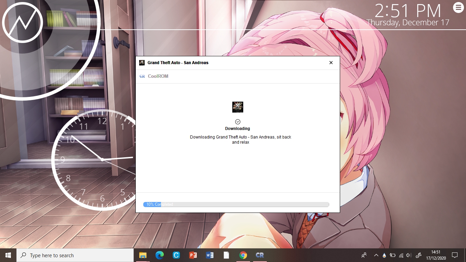Open File Explorer from the taskbar
Viewport: 466px width, 262px height.
pos(143,255)
